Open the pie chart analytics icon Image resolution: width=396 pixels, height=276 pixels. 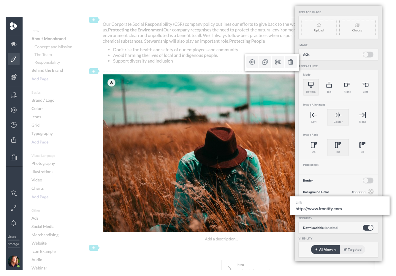(x=14, y=125)
